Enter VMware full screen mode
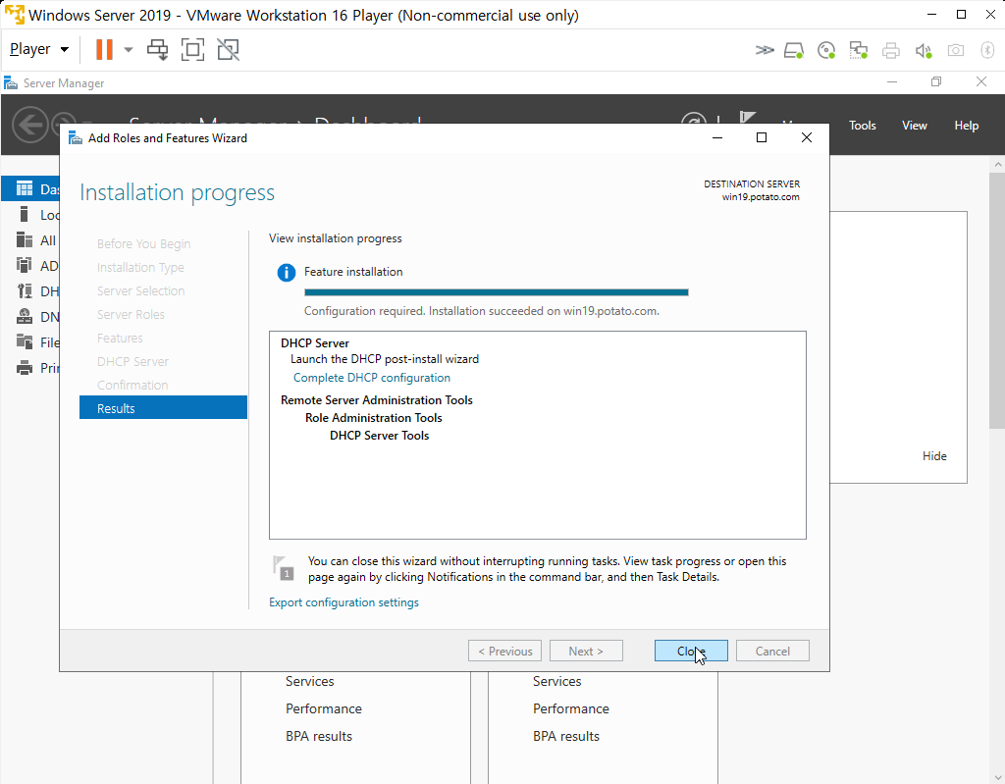1005x784 pixels. pos(193,49)
